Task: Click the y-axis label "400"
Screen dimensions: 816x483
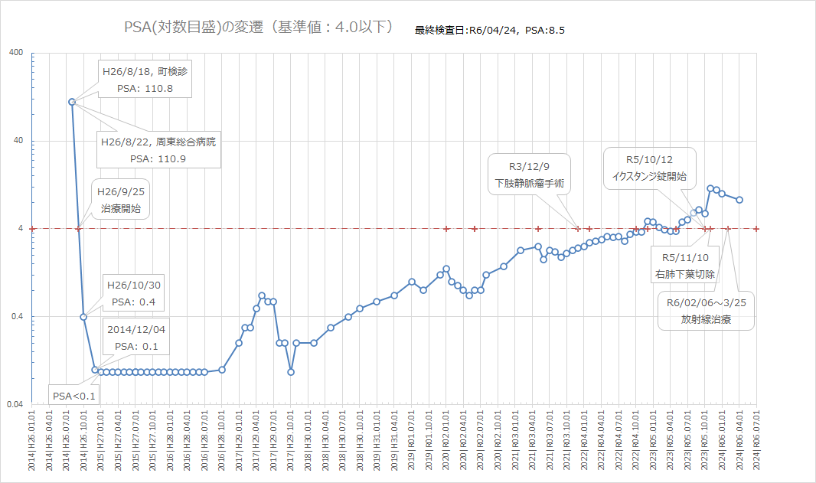Action: click(16, 53)
